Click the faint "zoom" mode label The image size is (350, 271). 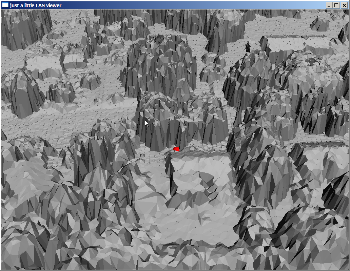point(17,22)
